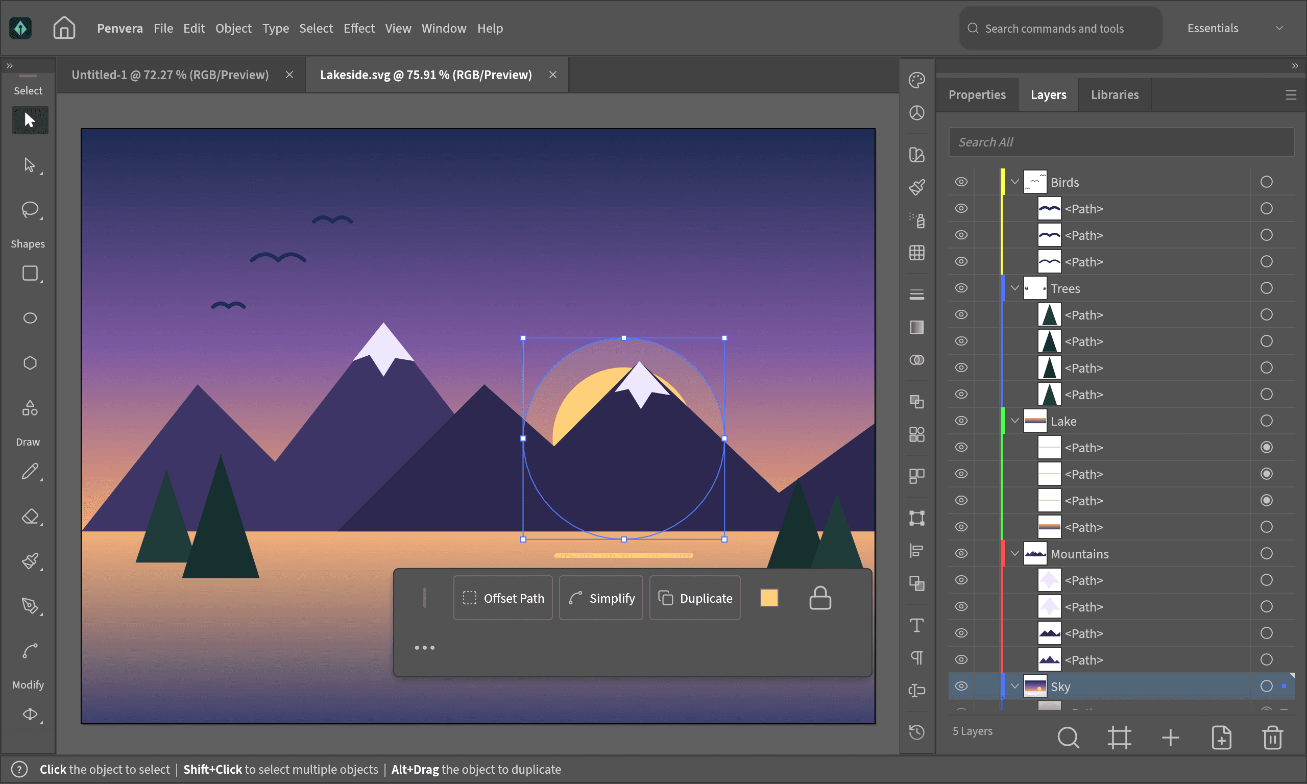Hide the Sky layer
The width and height of the screenshot is (1307, 784).
(961, 685)
